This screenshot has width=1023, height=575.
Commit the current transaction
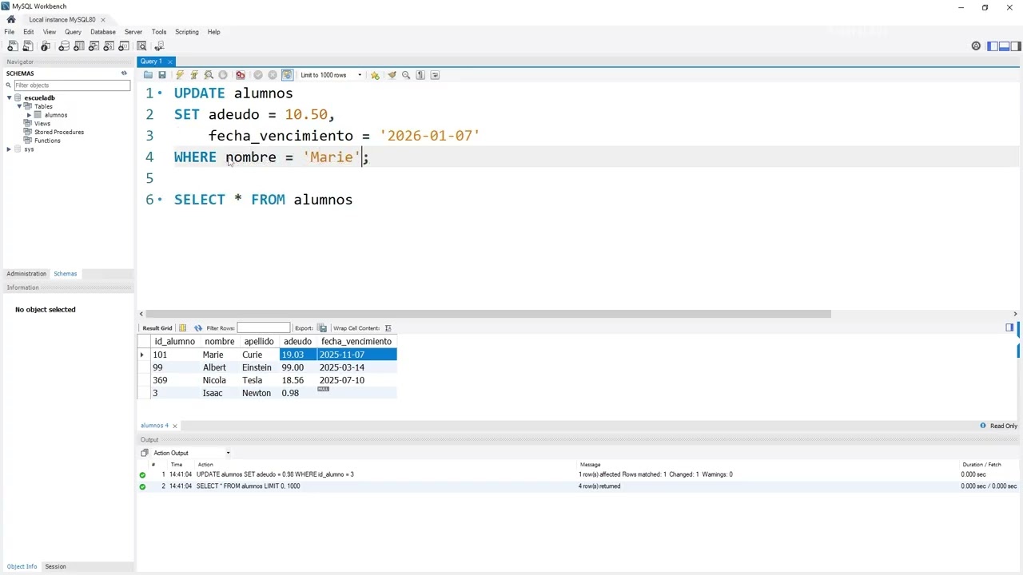258,75
